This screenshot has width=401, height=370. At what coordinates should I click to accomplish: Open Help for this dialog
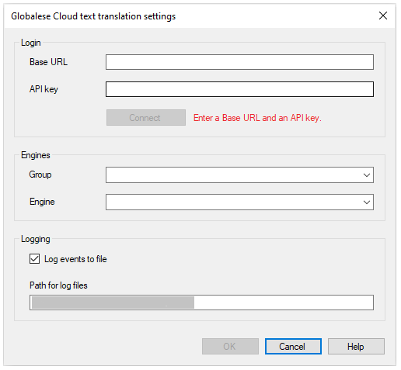pos(356,347)
